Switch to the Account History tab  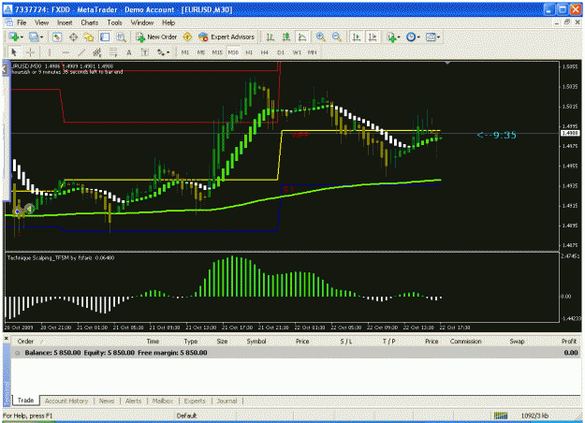[x=66, y=401]
